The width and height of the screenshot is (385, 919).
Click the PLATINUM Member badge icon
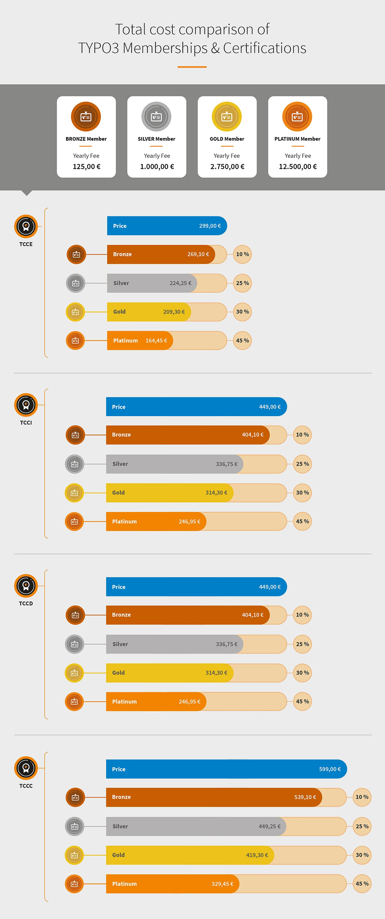pos(297,117)
